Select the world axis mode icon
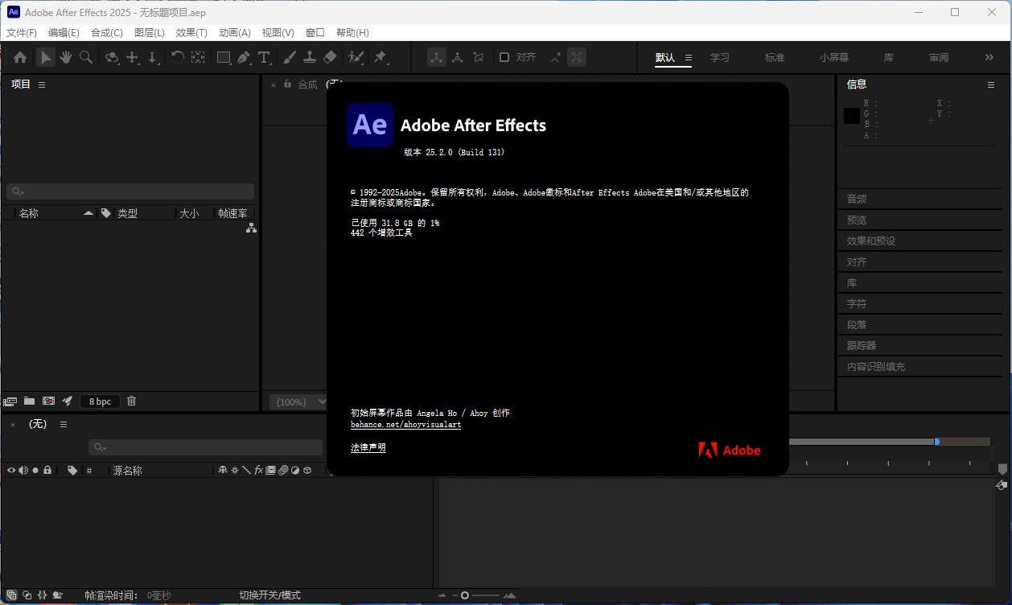 [458, 57]
